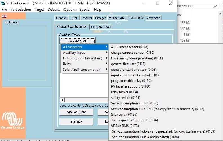The width and height of the screenshot is (223, 141).
Task: Open the Options menu
Action: tap(70, 10)
